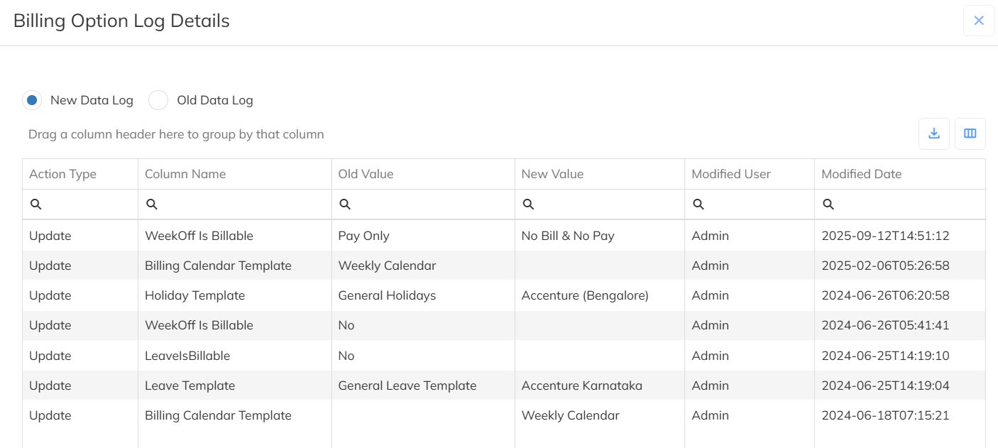This screenshot has height=448, width=998.
Task: Click the Old Value column header
Action: click(366, 174)
